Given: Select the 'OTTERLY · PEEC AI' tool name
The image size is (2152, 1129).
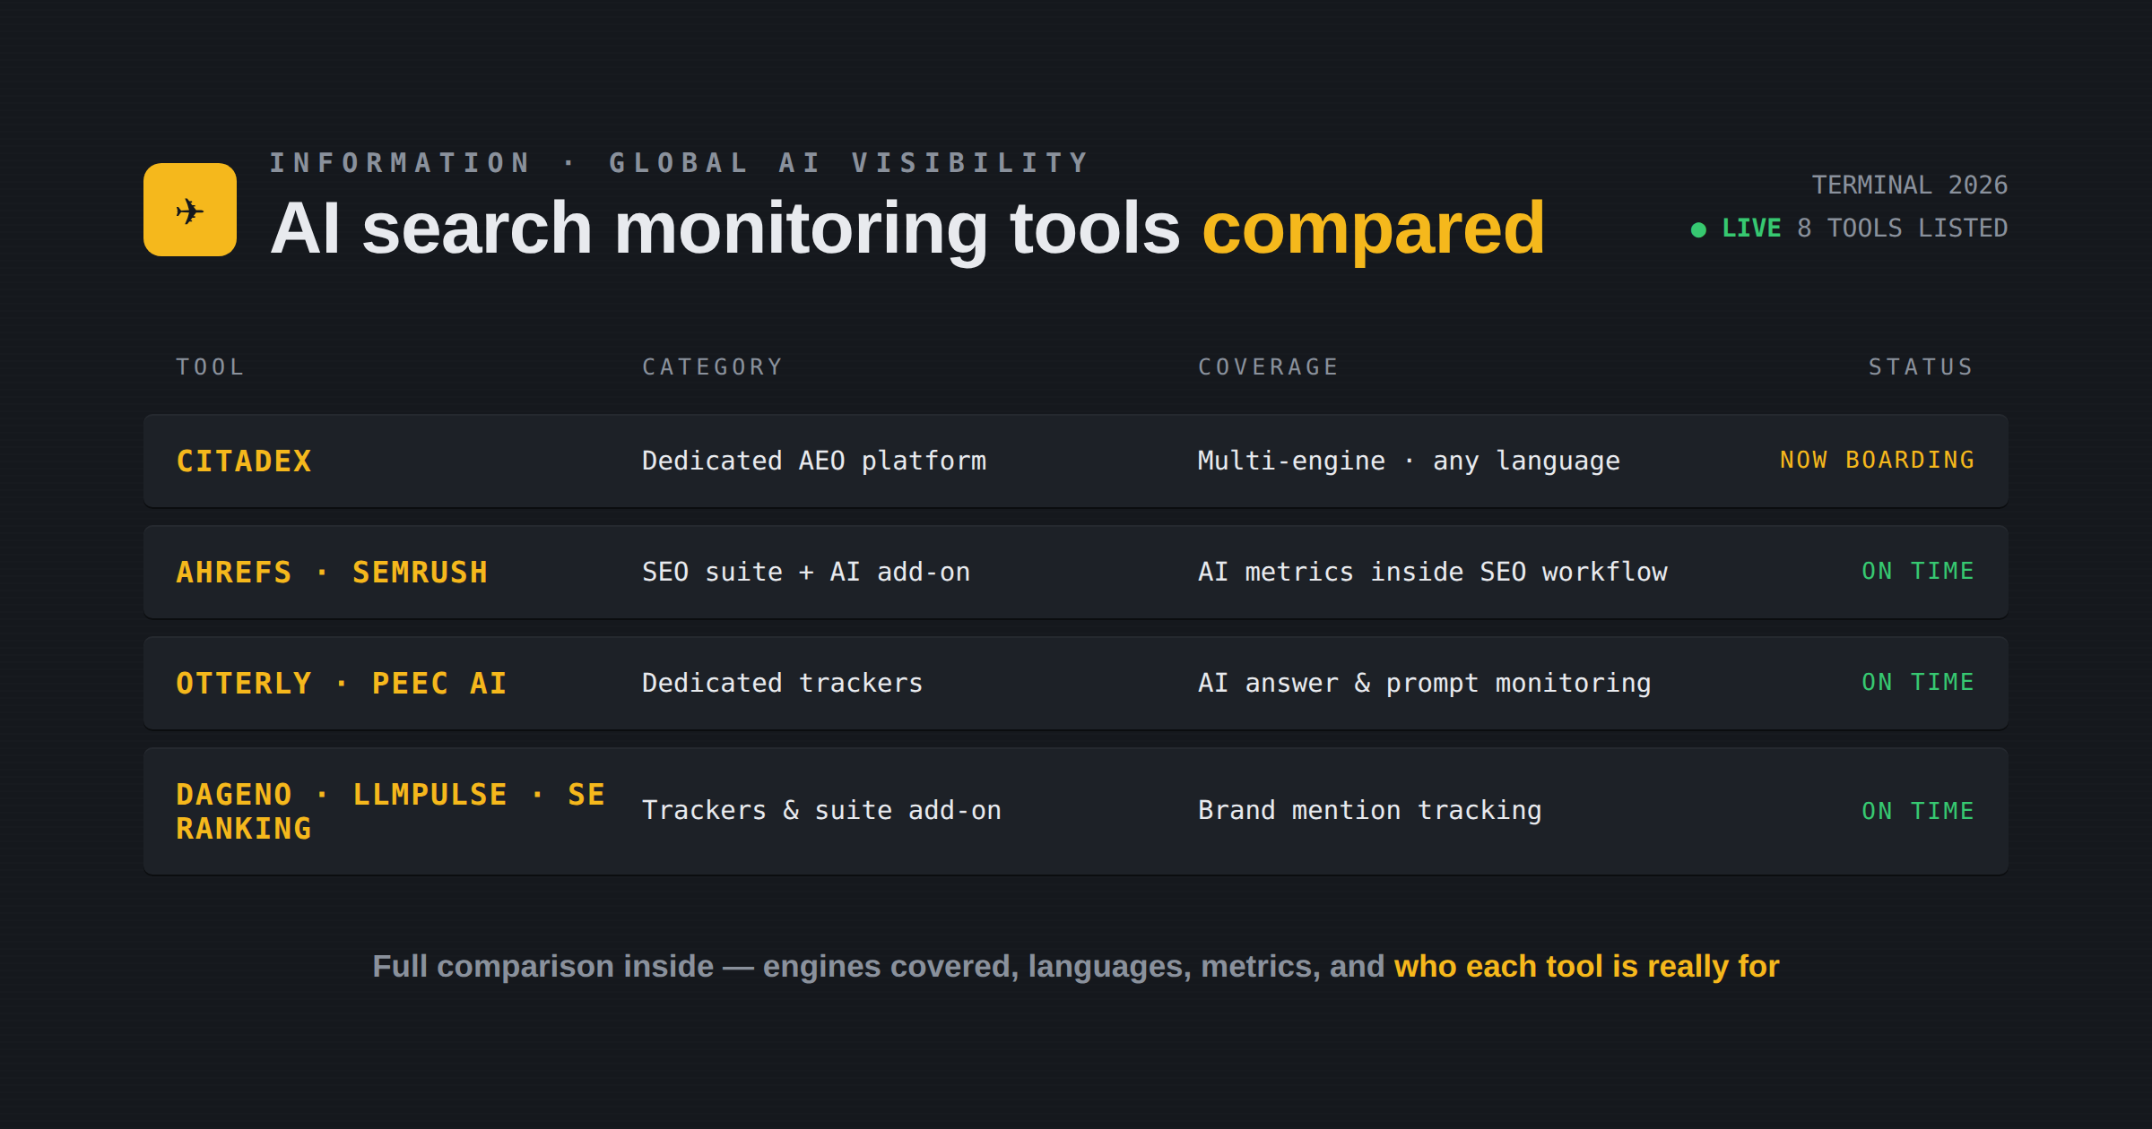Looking at the screenshot, I should pyautogui.click(x=342, y=684).
